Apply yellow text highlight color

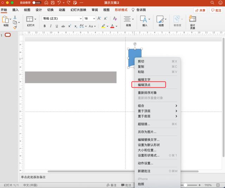pos(103,26)
